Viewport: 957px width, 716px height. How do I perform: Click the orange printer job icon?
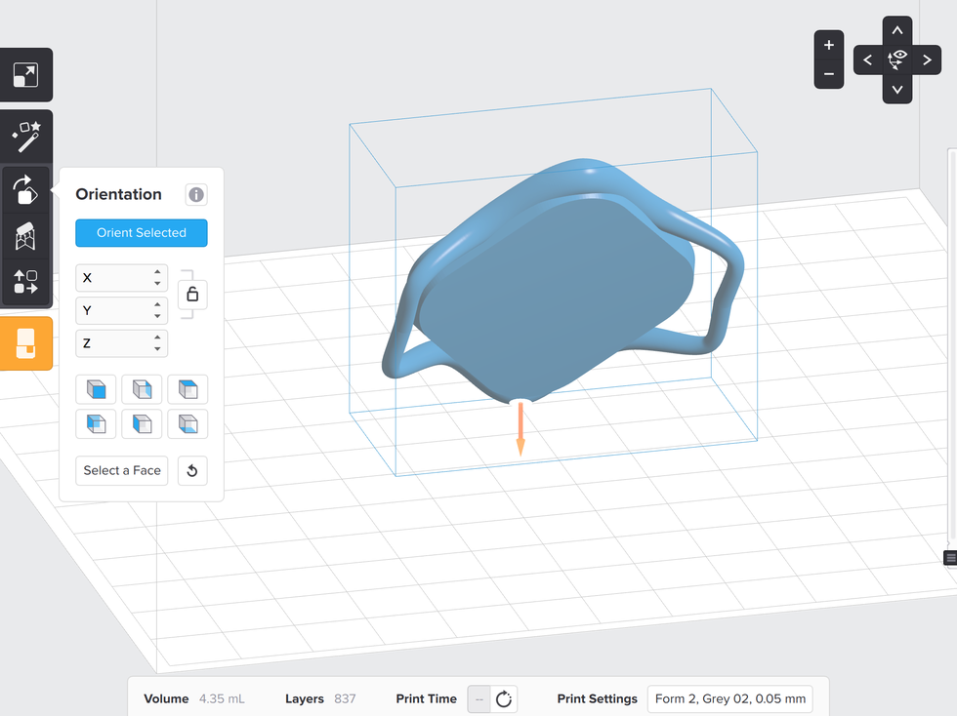pos(26,342)
